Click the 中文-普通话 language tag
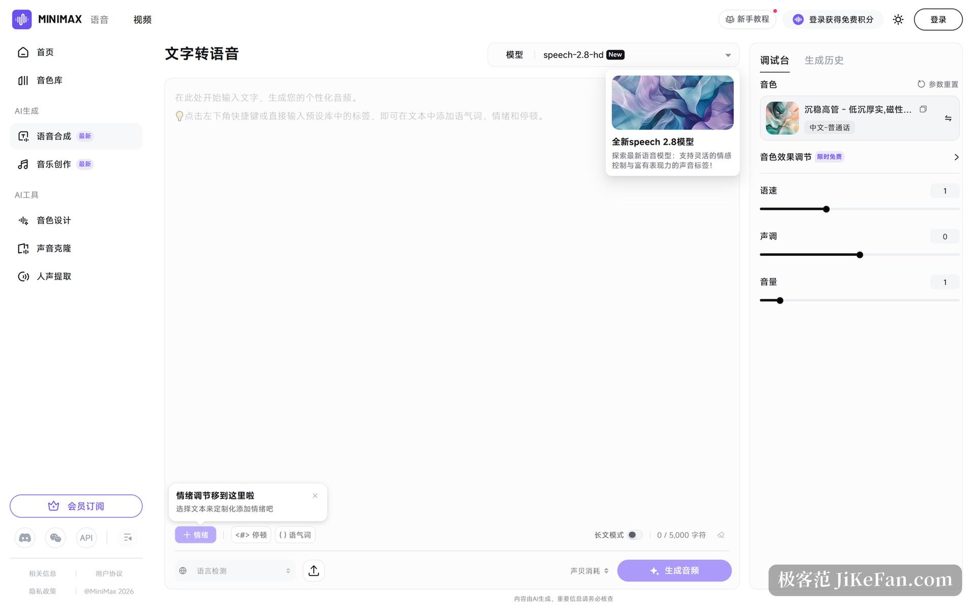The height and width of the screenshot is (609, 975). pyautogui.click(x=829, y=127)
